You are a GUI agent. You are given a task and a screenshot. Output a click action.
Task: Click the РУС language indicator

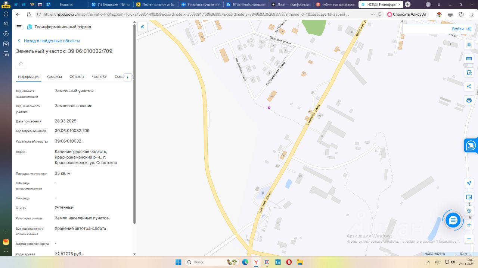click(x=438, y=262)
